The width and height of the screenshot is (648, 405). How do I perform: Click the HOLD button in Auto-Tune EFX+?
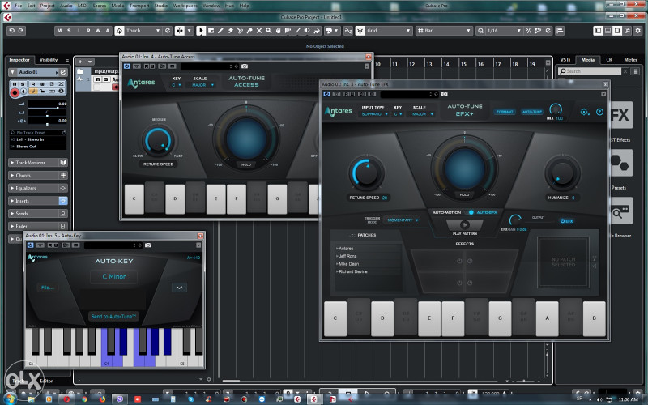pos(464,194)
